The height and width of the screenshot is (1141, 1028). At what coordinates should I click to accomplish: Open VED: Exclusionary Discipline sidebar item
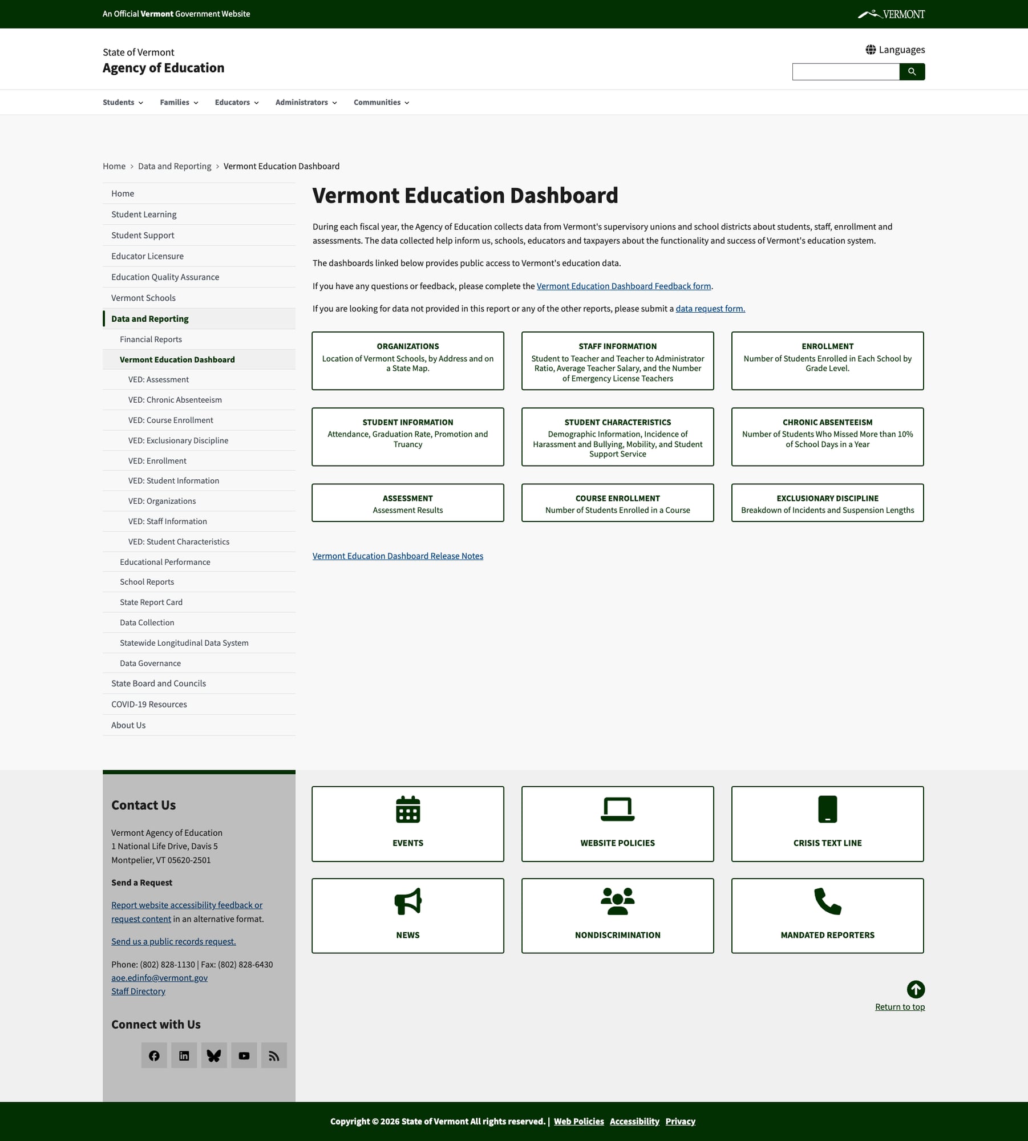click(199, 440)
